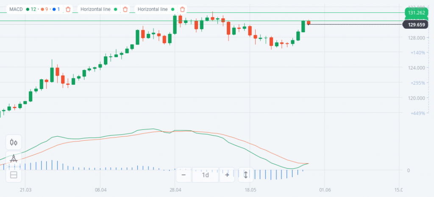434x197 pixels.
Task: Open the 1d timeframe selector
Action: coord(205,175)
